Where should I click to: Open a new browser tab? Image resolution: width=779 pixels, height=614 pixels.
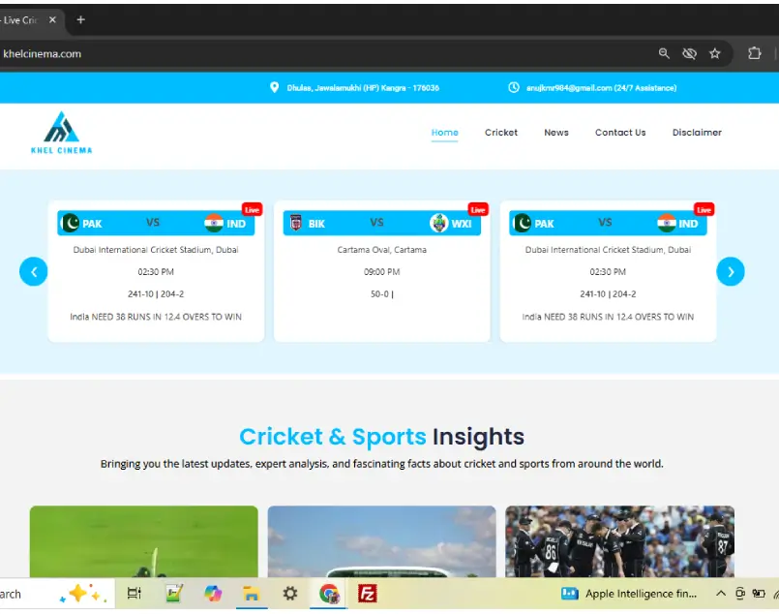point(80,19)
